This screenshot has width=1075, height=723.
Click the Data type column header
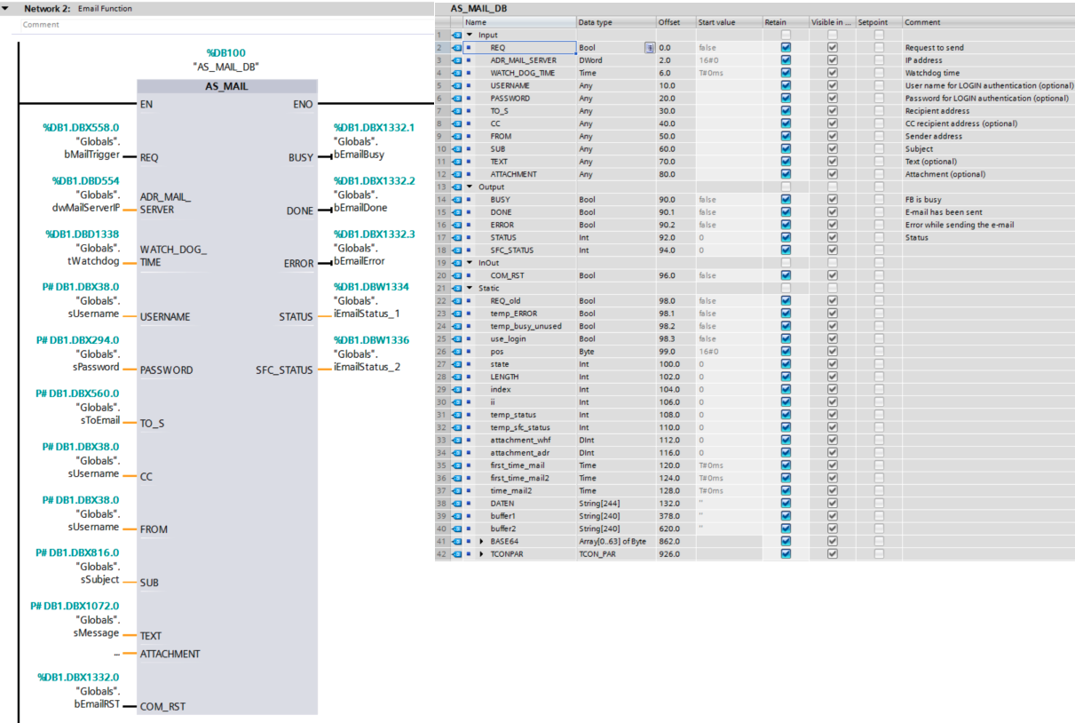[x=595, y=22]
